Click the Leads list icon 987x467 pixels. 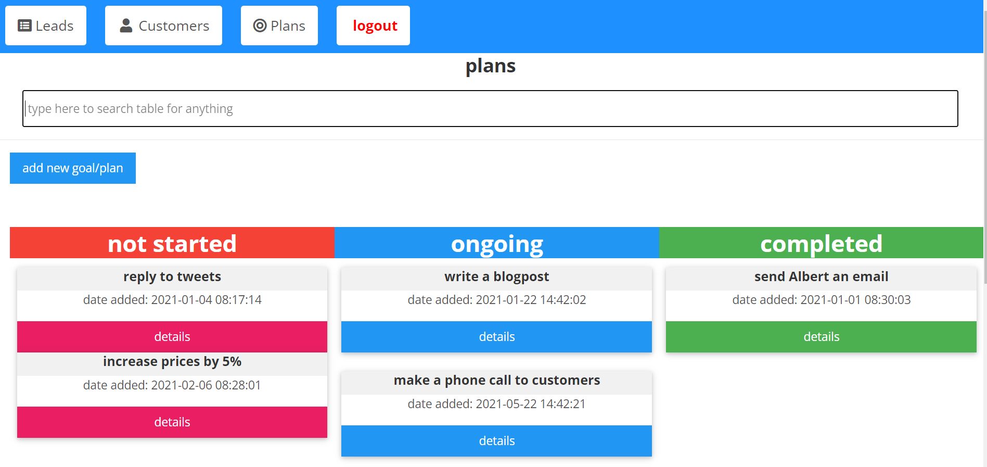click(x=24, y=26)
